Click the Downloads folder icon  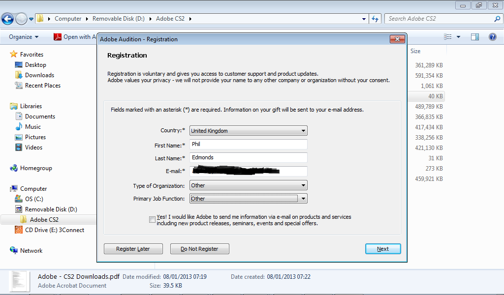pos(19,75)
